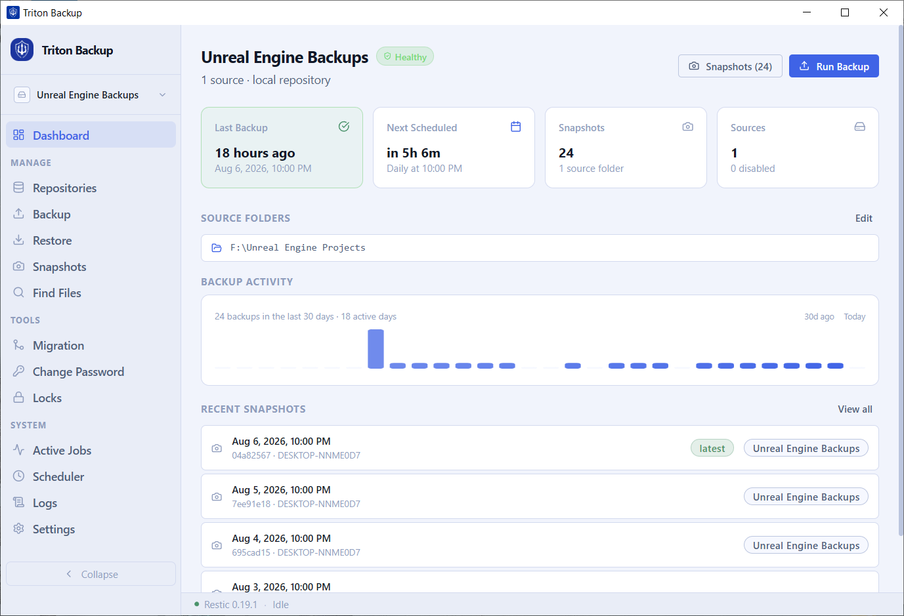Open Find Files in the sidebar

[91, 293]
